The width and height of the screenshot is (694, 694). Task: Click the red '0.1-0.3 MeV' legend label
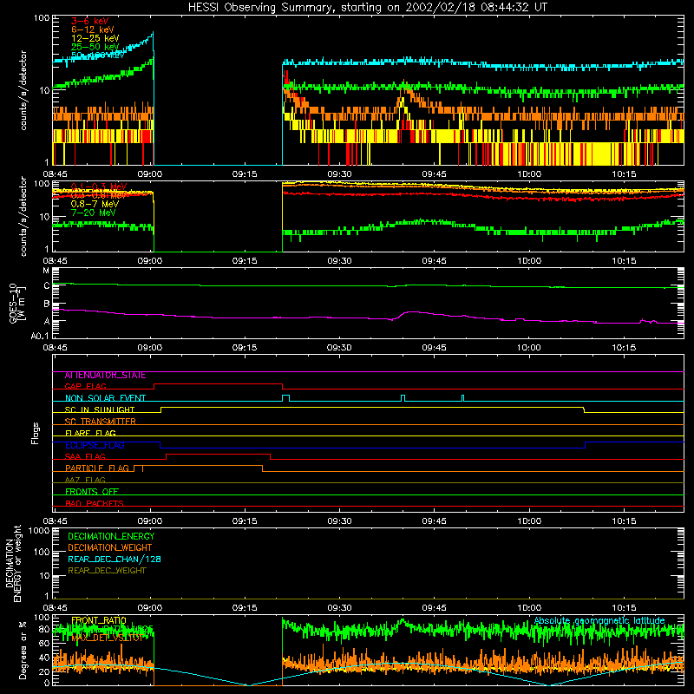[x=99, y=187]
